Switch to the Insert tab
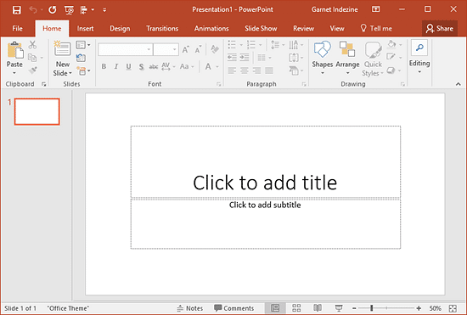 coord(85,29)
